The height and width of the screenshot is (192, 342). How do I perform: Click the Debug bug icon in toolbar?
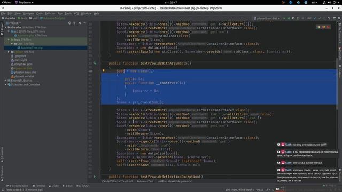click(x=289, y=18)
